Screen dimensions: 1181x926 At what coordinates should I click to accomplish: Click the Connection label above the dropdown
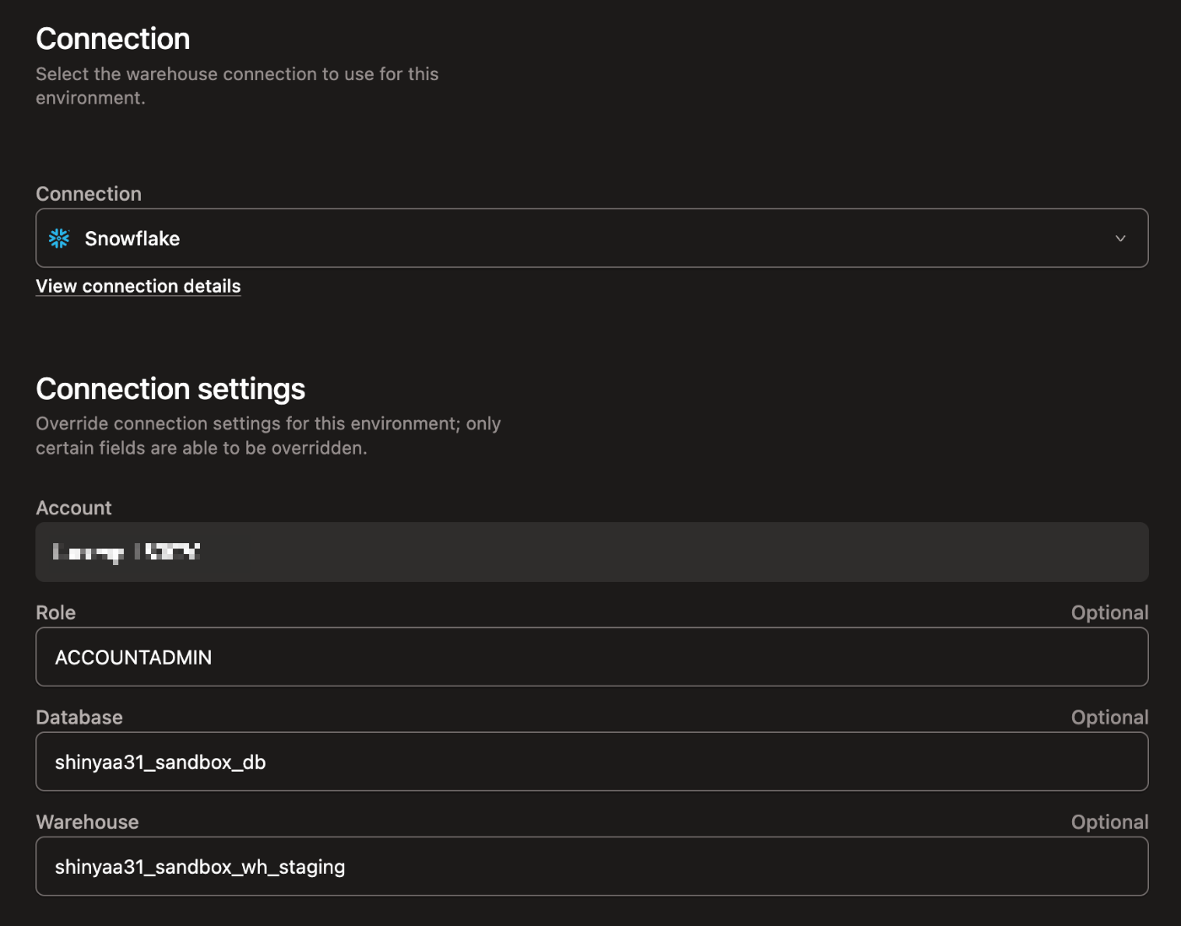(89, 194)
